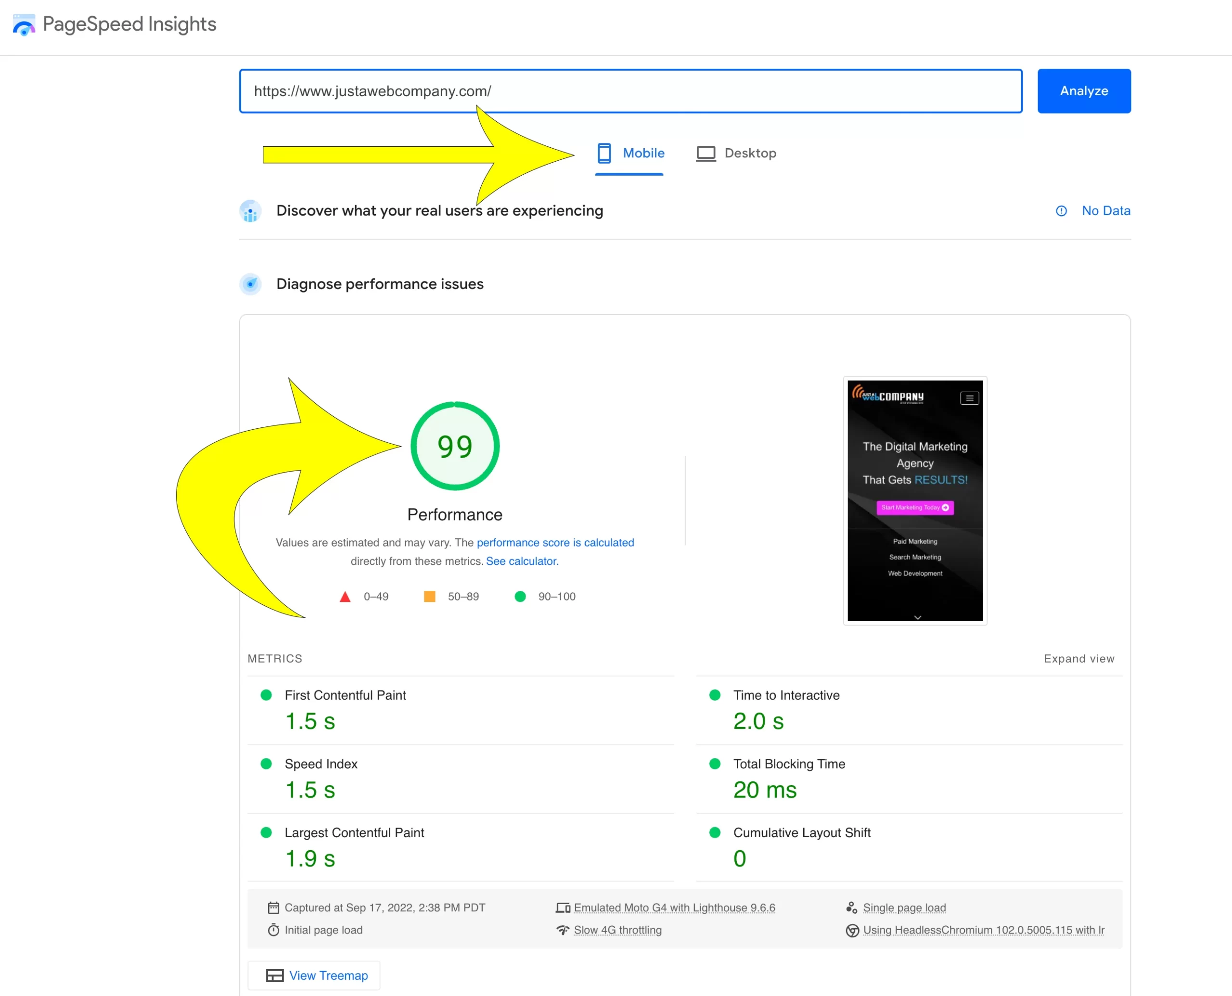Click the METRICS section heading
Screen dimensions: 1232x996
tap(275, 659)
